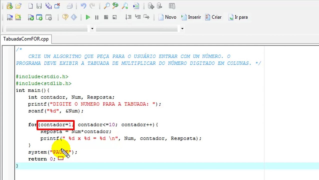Click the #include<stdlib.h> line
Screen dimensions: 319x180
(44, 83)
